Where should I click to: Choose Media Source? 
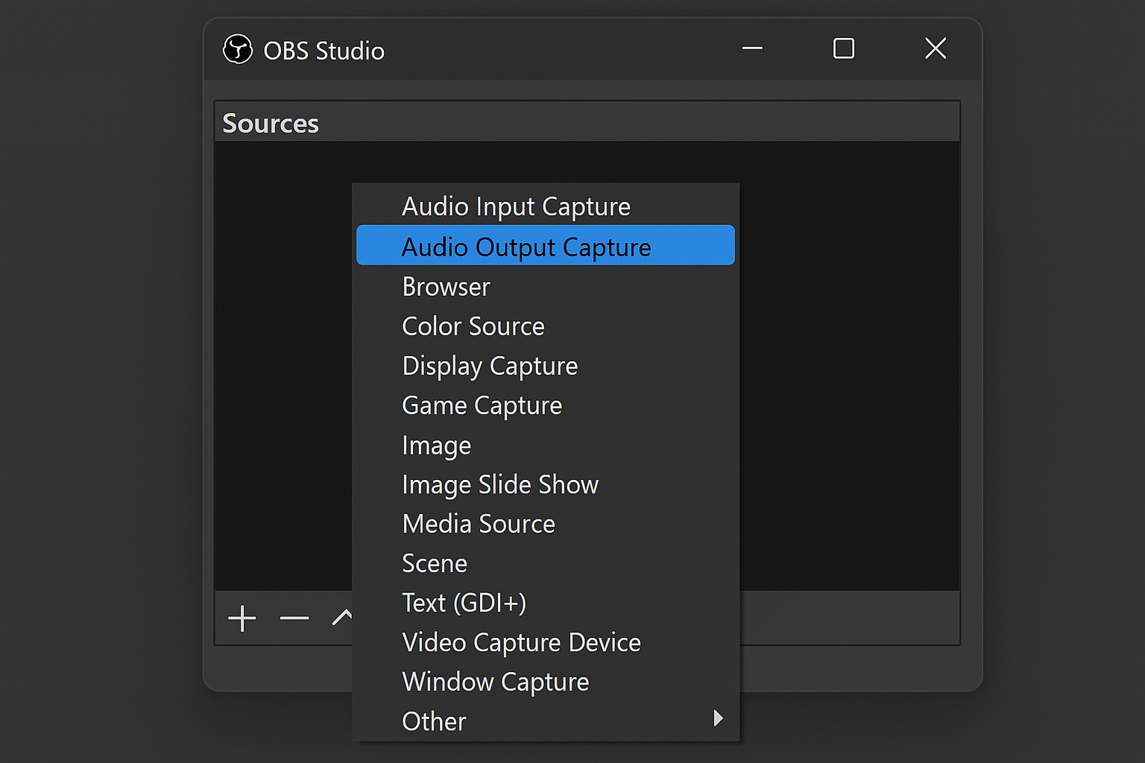coord(478,524)
